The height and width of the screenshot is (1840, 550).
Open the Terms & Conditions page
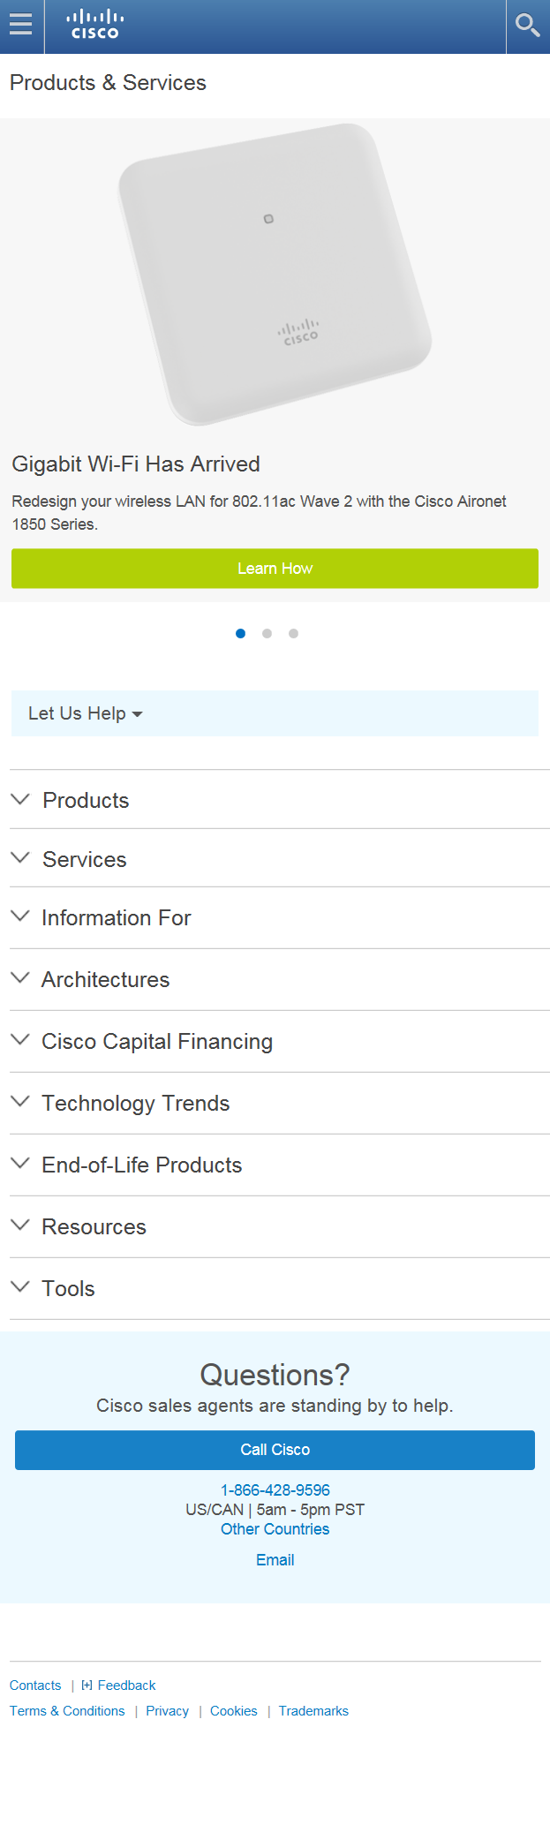pyautogui.click(x=67, y=1711)
